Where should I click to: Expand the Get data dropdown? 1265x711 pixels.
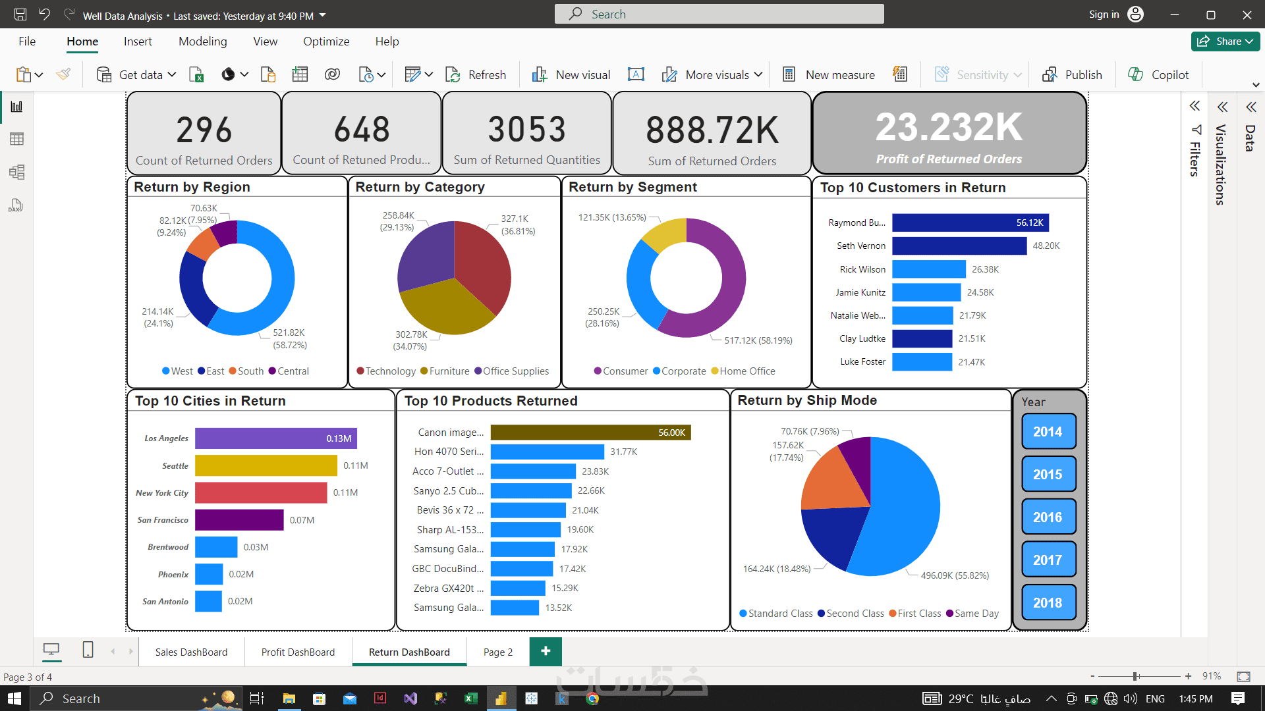click(x=171, y=74)
